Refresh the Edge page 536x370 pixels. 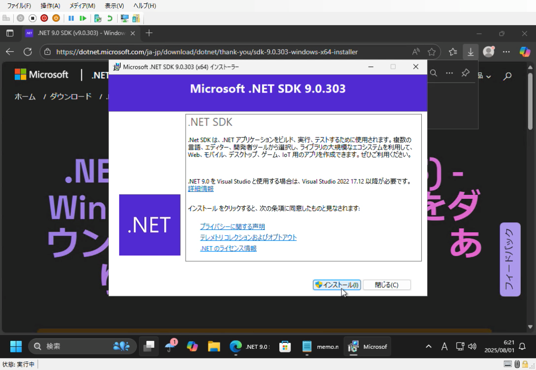[x=28, y=52]
